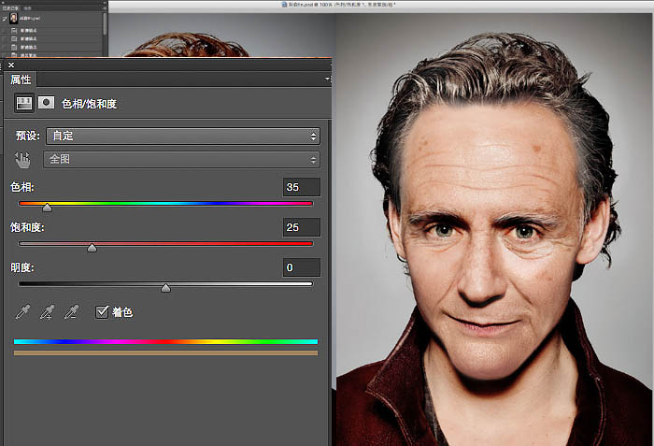
Task: Switch to the second tab beside the history tab
Action: [x=27, y=7]
